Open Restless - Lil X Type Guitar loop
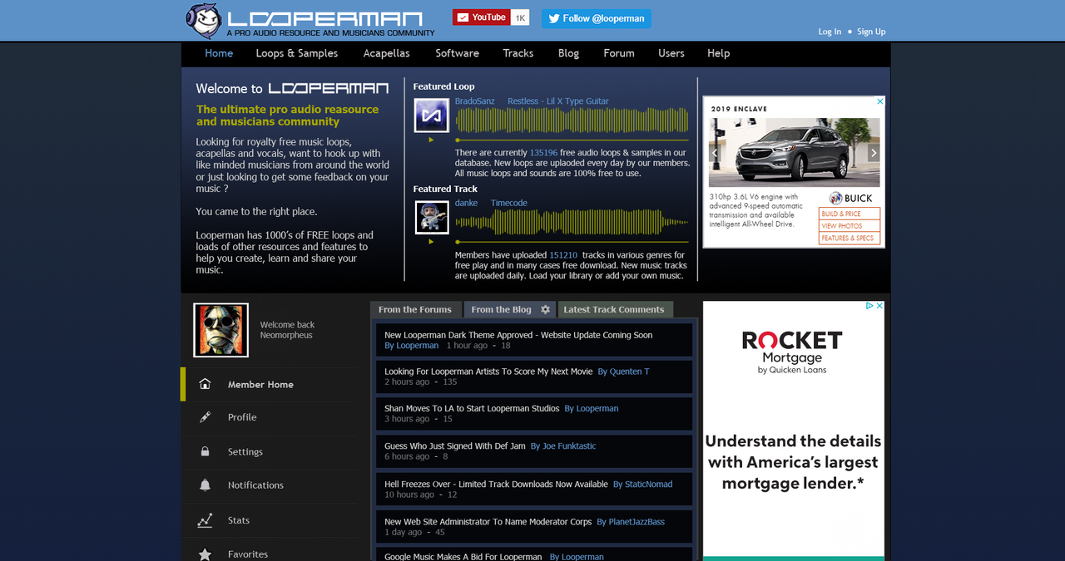Image resolution: width=1065 pixels, height=561 pixels. [x=558, y=101]
